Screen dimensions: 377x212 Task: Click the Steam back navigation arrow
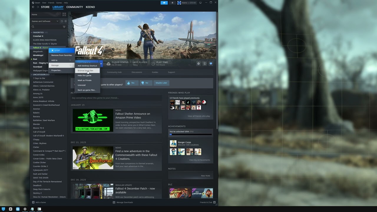pyautogui.click(x=33, y=7)
